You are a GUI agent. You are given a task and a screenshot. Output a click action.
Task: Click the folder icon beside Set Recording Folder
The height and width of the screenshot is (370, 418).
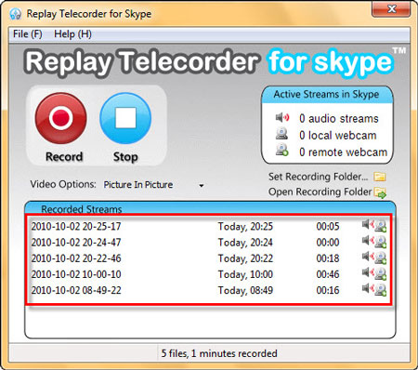(380, 177)
